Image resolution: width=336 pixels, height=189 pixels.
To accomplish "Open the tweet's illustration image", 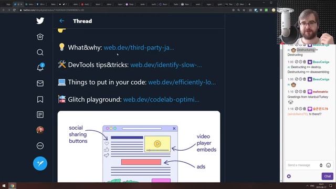I will point(139,146).
